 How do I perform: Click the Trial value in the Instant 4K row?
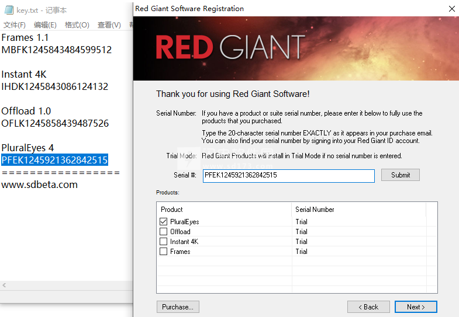(x=302, y=242)
